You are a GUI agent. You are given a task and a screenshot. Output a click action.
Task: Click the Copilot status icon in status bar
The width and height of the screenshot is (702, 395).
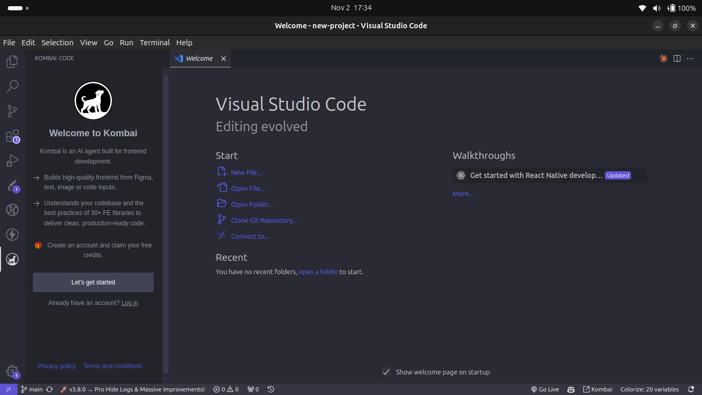pyautogui.click(x=571, y=389)
